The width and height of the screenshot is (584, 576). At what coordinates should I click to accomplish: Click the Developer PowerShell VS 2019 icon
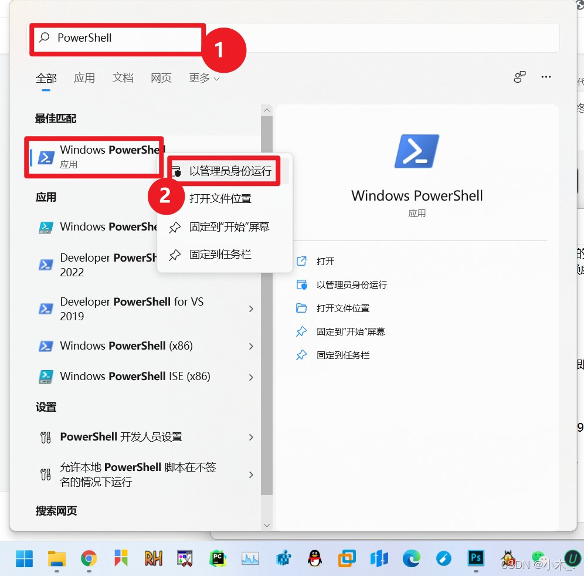46,309
